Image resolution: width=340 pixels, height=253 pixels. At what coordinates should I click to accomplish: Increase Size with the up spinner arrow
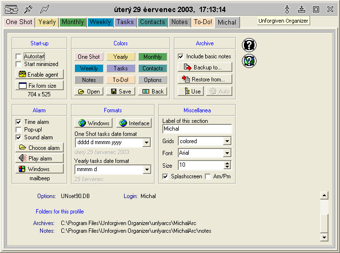pos(227,163)
